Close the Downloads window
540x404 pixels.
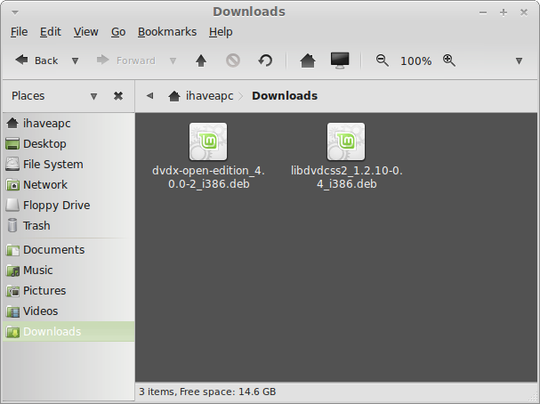pyautogui.click(x=524, y=12)
